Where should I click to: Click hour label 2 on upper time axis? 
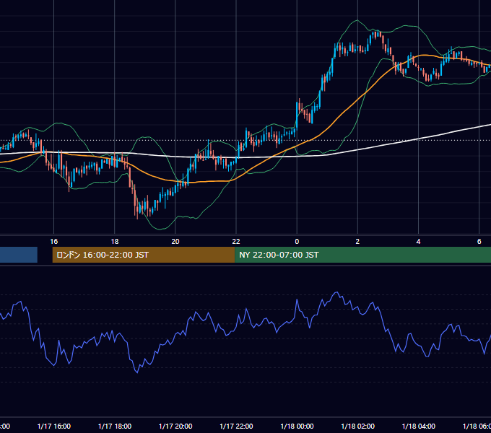(357, 241)
